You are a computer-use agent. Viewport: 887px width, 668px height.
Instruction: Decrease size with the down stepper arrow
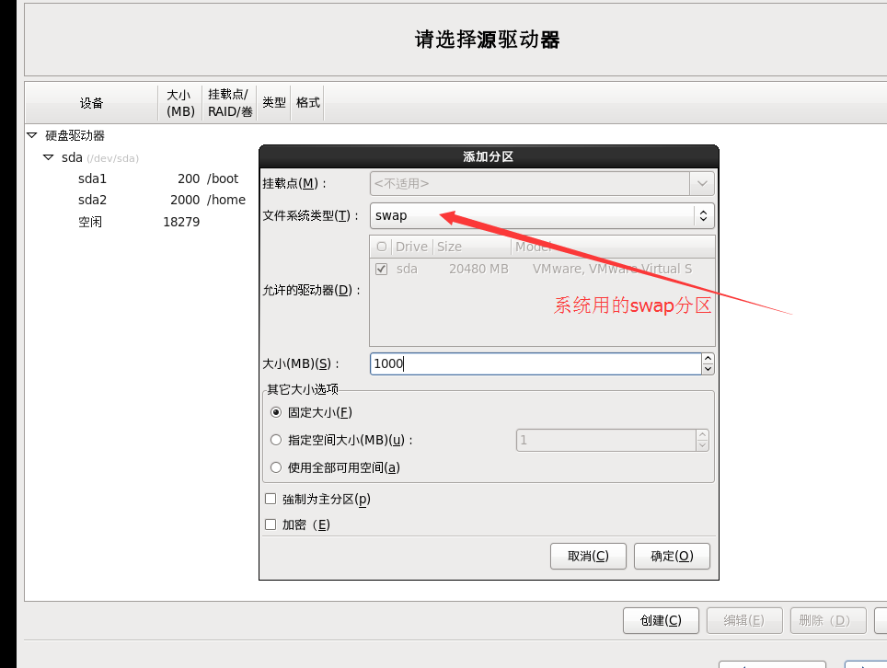(708, 369)
